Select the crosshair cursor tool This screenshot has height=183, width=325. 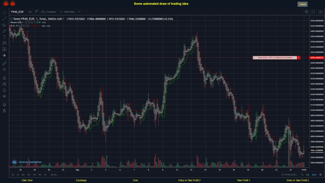click(4, 13)
